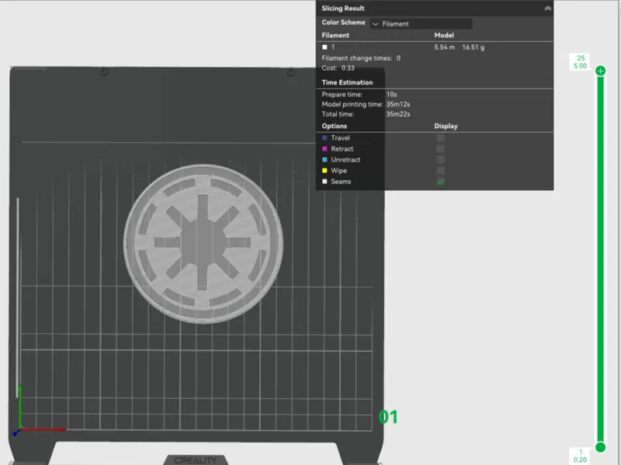
Task: Click the yellow Wipe color swatch
Action: [324, 171]
